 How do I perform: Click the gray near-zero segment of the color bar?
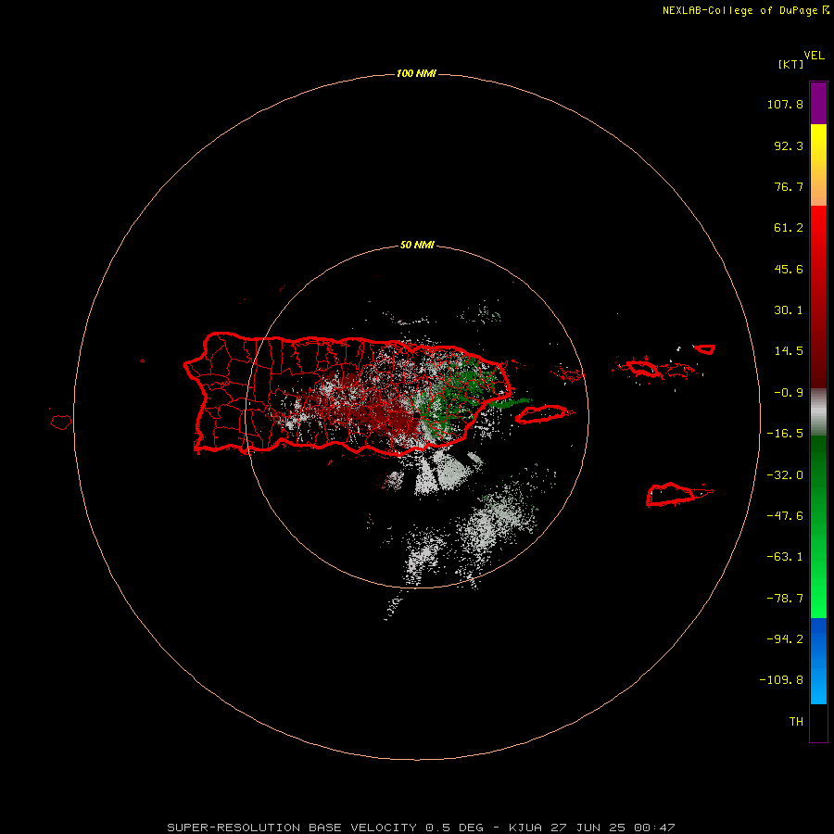point(818,412)
